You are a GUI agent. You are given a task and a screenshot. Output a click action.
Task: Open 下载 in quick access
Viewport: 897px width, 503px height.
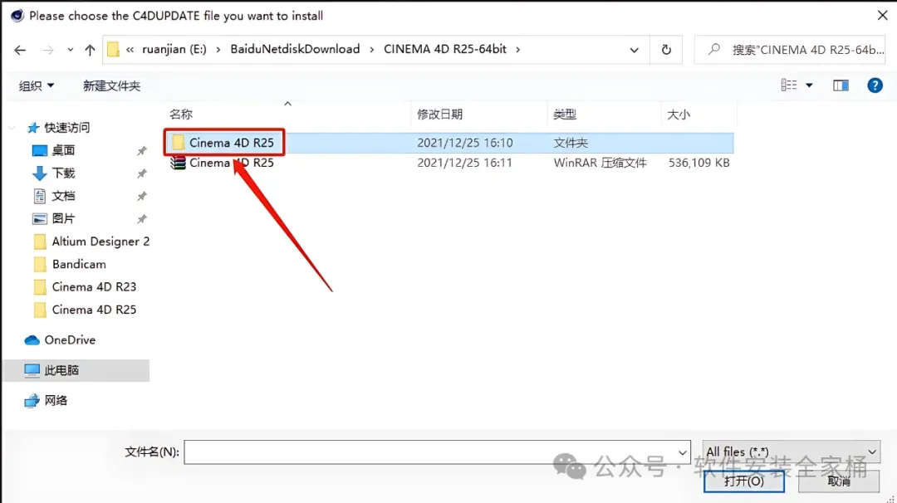pos(63,173)
